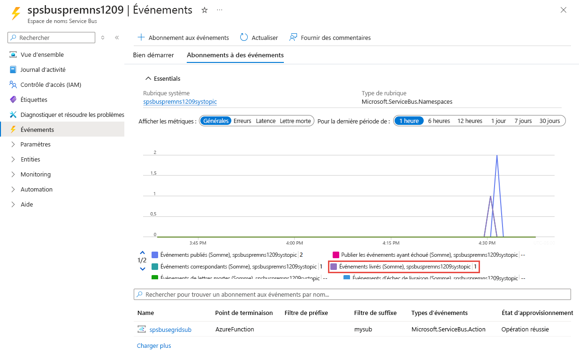This screenshot has width=579, height=353.
Task: Click the mysub suffix filter cell
Action: (x=363, y=330)
